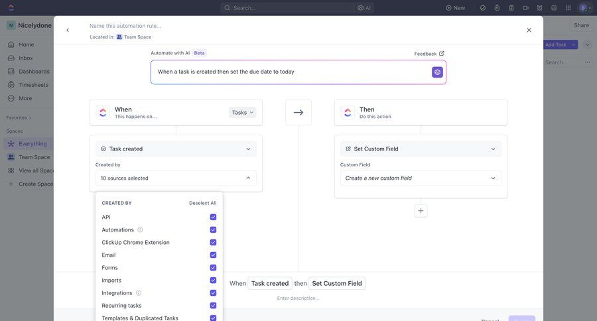Viewport: 597px width, 321px height.
Task: Click the Team Space location link
Action: (x=133, y=37)
